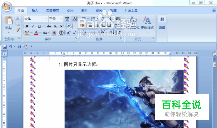Open highlight color dropdown arrow
This screenshot has width=217, height=128.
31,33
